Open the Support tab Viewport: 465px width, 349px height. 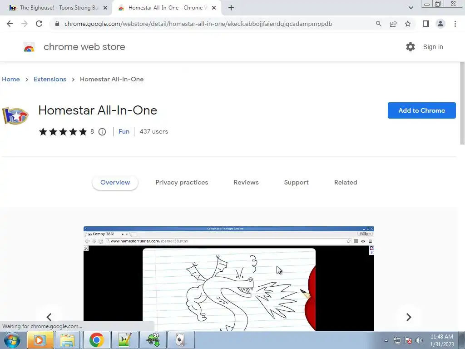click(296, 183)
